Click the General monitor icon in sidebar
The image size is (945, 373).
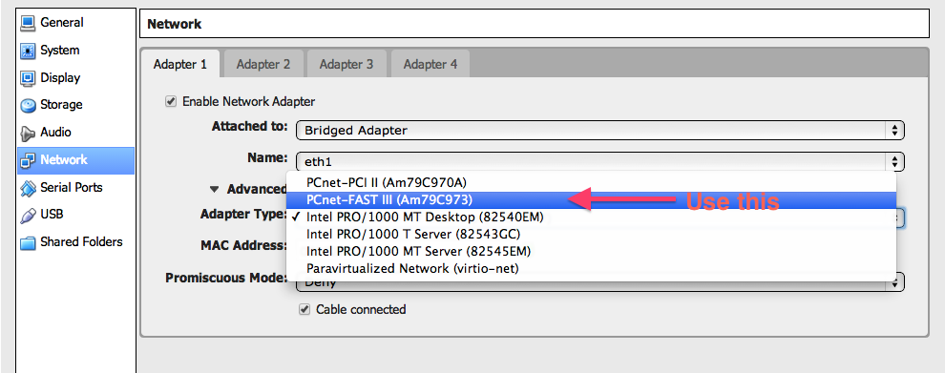28,23
